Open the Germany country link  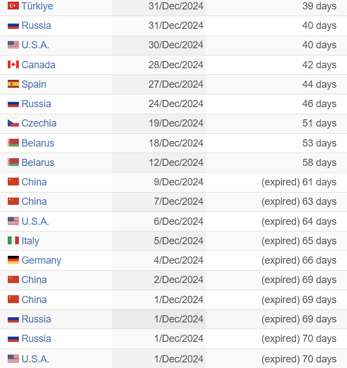coord(42,260)
